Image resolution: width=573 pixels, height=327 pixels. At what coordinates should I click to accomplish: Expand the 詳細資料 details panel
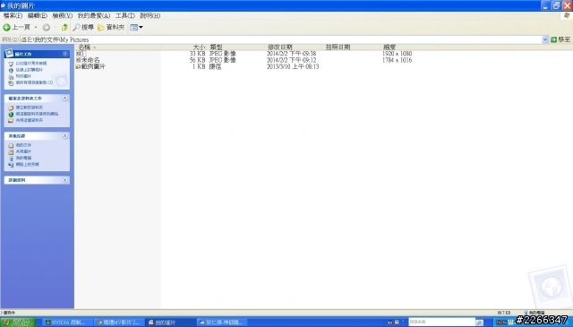[x=65, y=180]
